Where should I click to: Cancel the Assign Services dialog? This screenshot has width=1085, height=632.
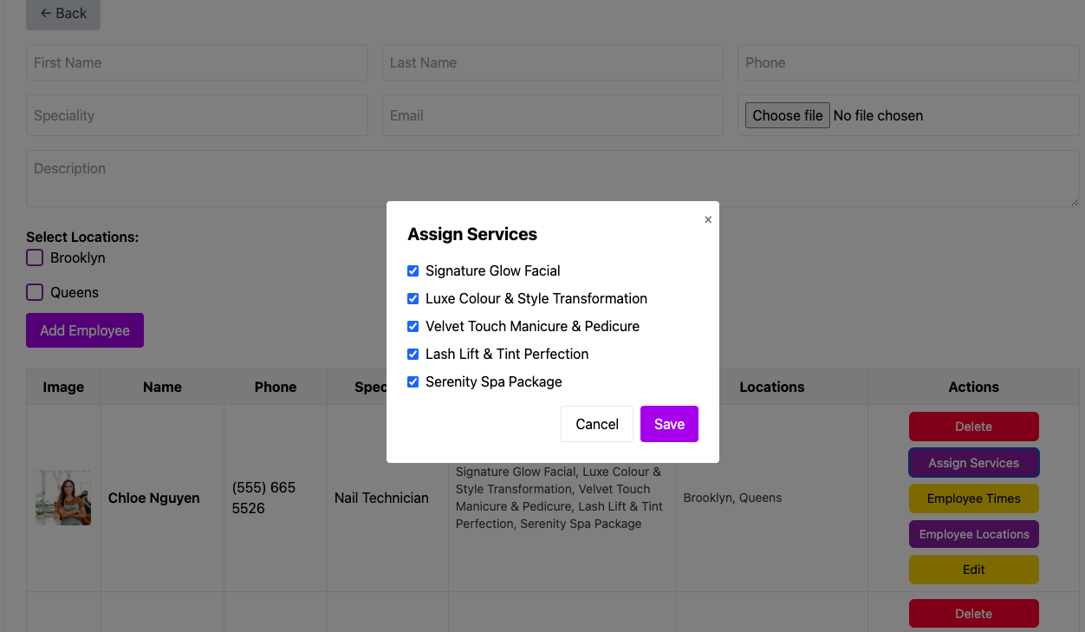(x=596, y=424)
